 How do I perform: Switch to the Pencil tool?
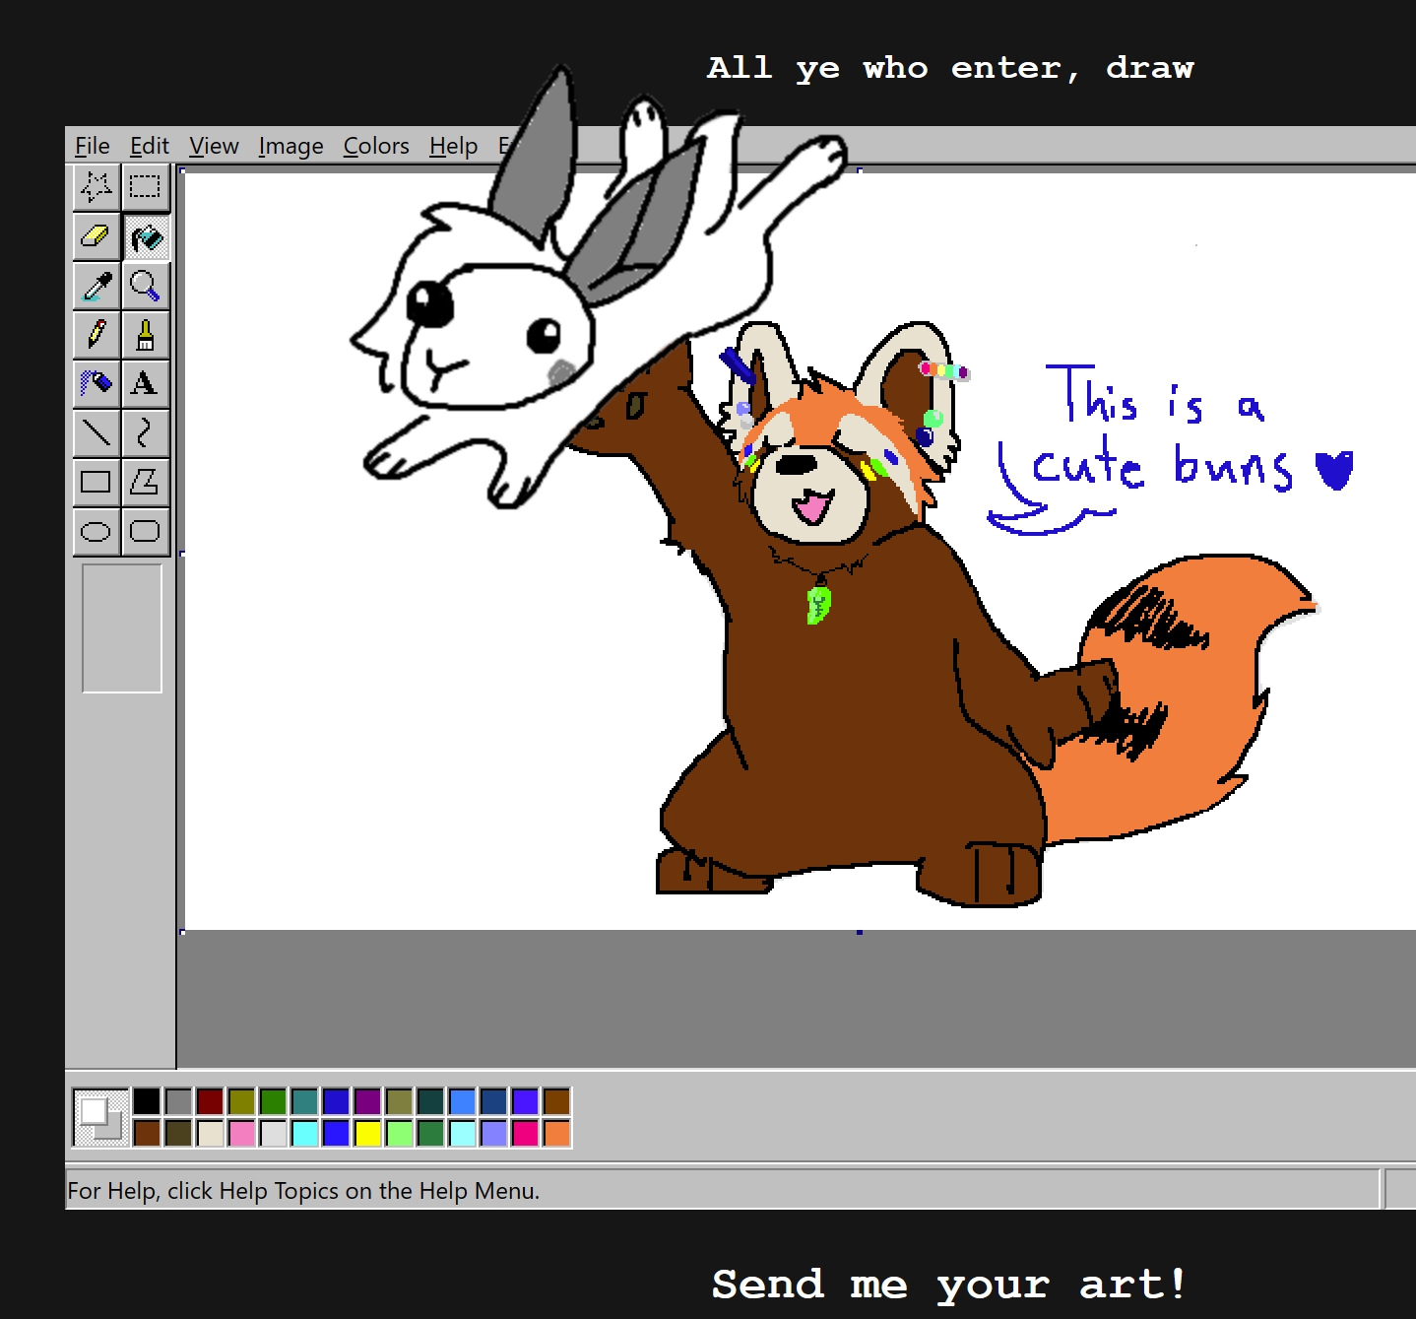tap(97, 334)
